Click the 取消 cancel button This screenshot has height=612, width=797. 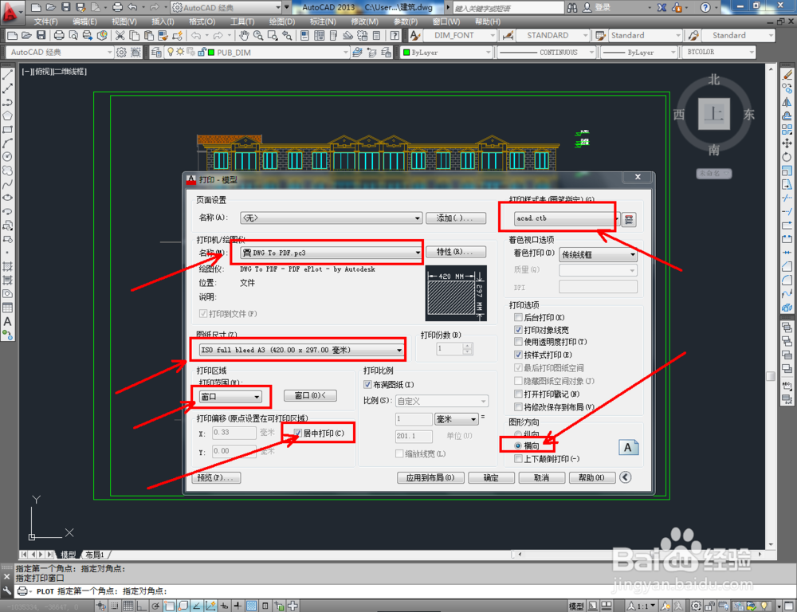click(542, 478)
